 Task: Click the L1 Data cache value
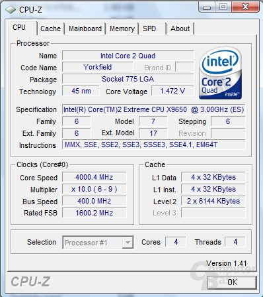[x=213, y=177]
